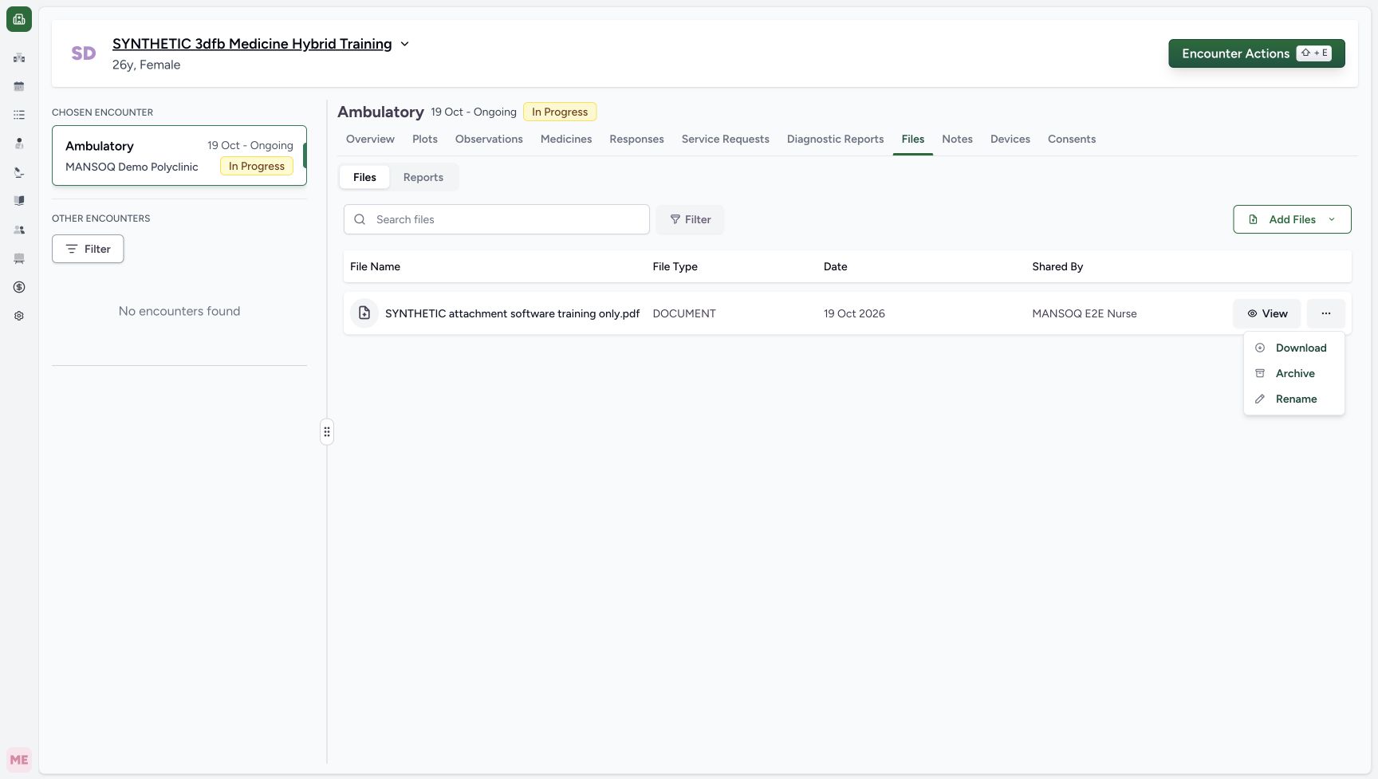Open the users group sidebar icon
The height and width of the screenshot is (779, 1378).
point(19,230)
